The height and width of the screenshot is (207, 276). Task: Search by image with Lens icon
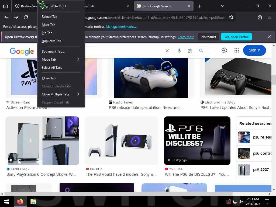click(190, 51)
